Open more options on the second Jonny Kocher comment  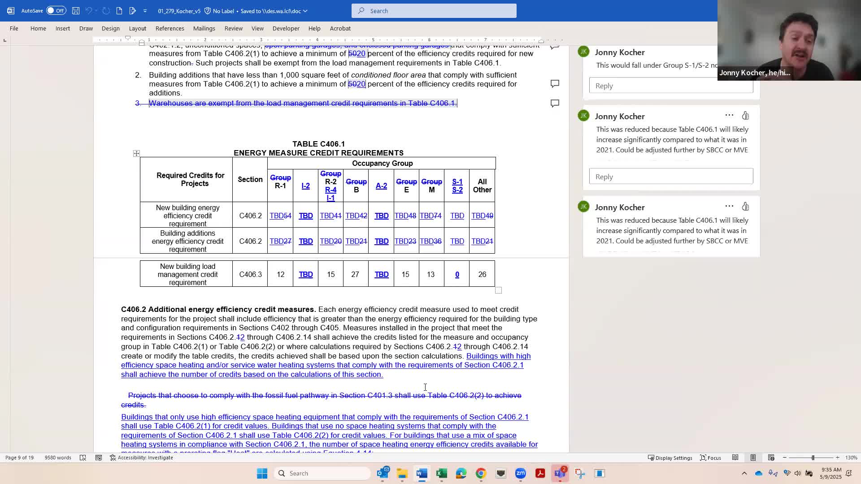click(x=729, y=116)
